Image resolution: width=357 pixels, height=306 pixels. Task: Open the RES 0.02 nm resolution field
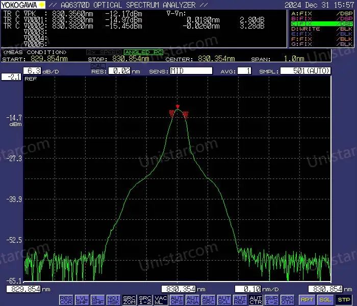(x=119, y=71)
